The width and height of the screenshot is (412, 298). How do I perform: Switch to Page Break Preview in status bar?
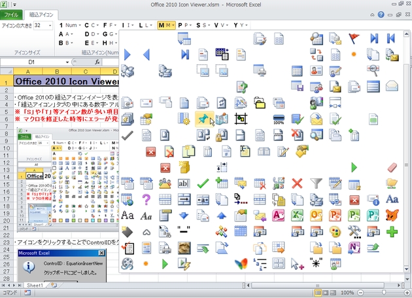pos(333,293)
